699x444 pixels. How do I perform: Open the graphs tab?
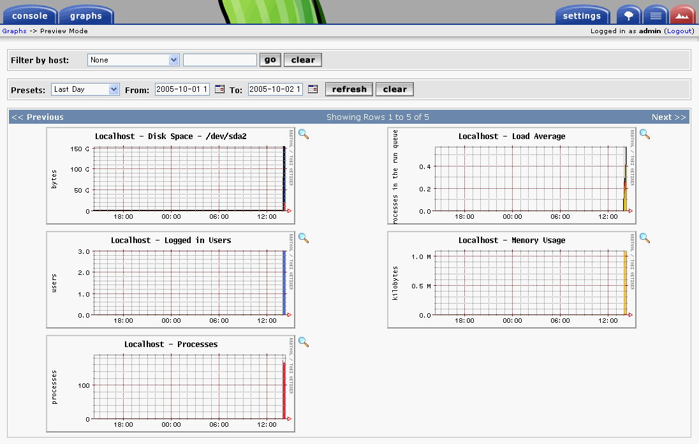(86, 15)
